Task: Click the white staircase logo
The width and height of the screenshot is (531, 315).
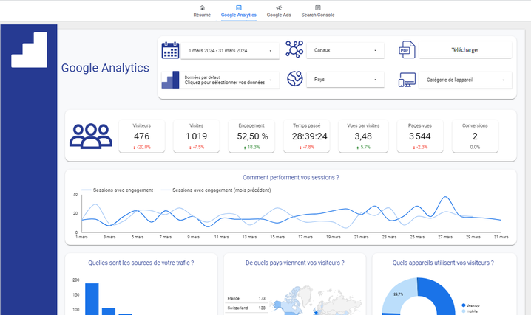Action: click(29, 50)
